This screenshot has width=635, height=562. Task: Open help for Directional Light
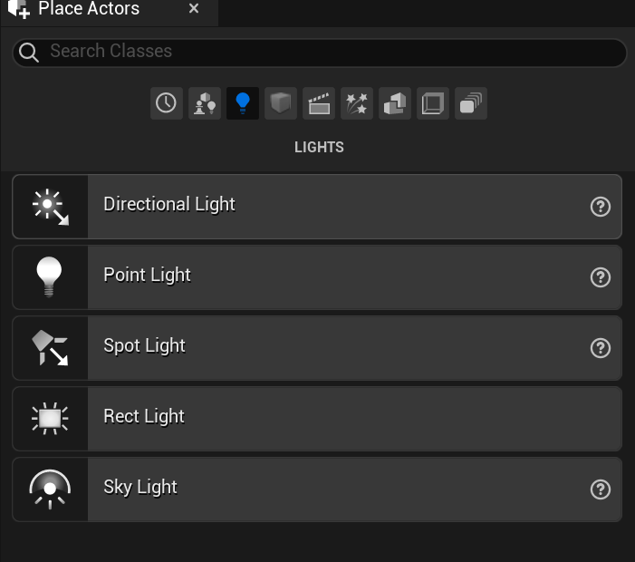pyautogui.click(x=600, y=207)
